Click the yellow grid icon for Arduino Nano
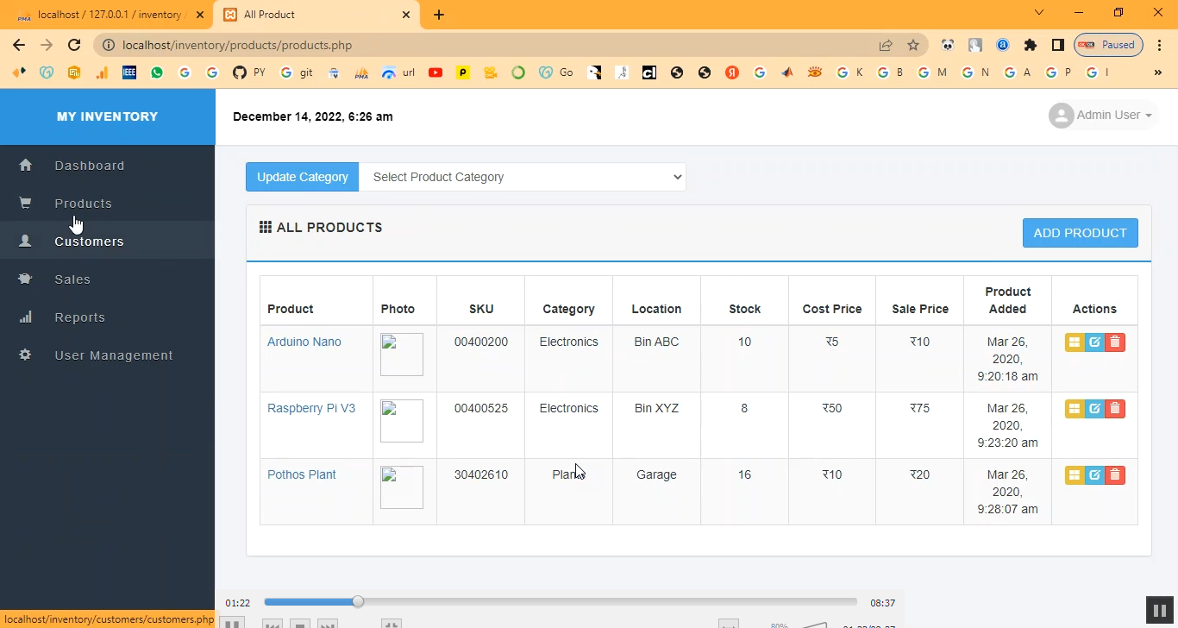1178x628 pixels. point(1075,342)
